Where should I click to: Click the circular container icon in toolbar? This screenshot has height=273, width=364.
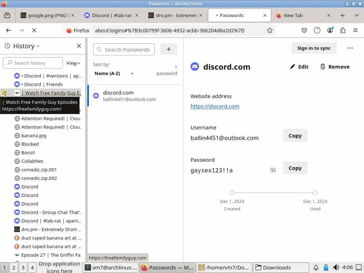pyautogui.click(x=317, y=31)
